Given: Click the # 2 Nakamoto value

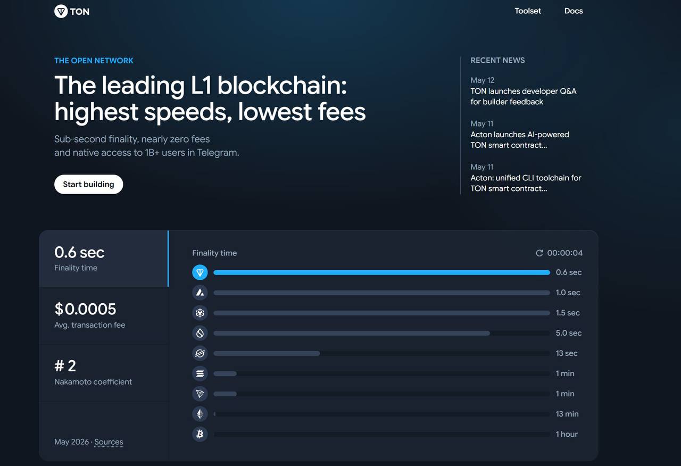Looking at the screenshot, I should [x=65, y=366].
